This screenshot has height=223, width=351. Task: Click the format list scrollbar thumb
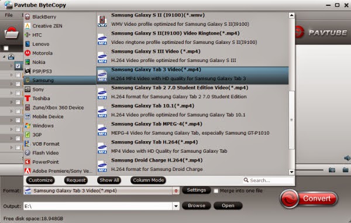coord(291,120)
